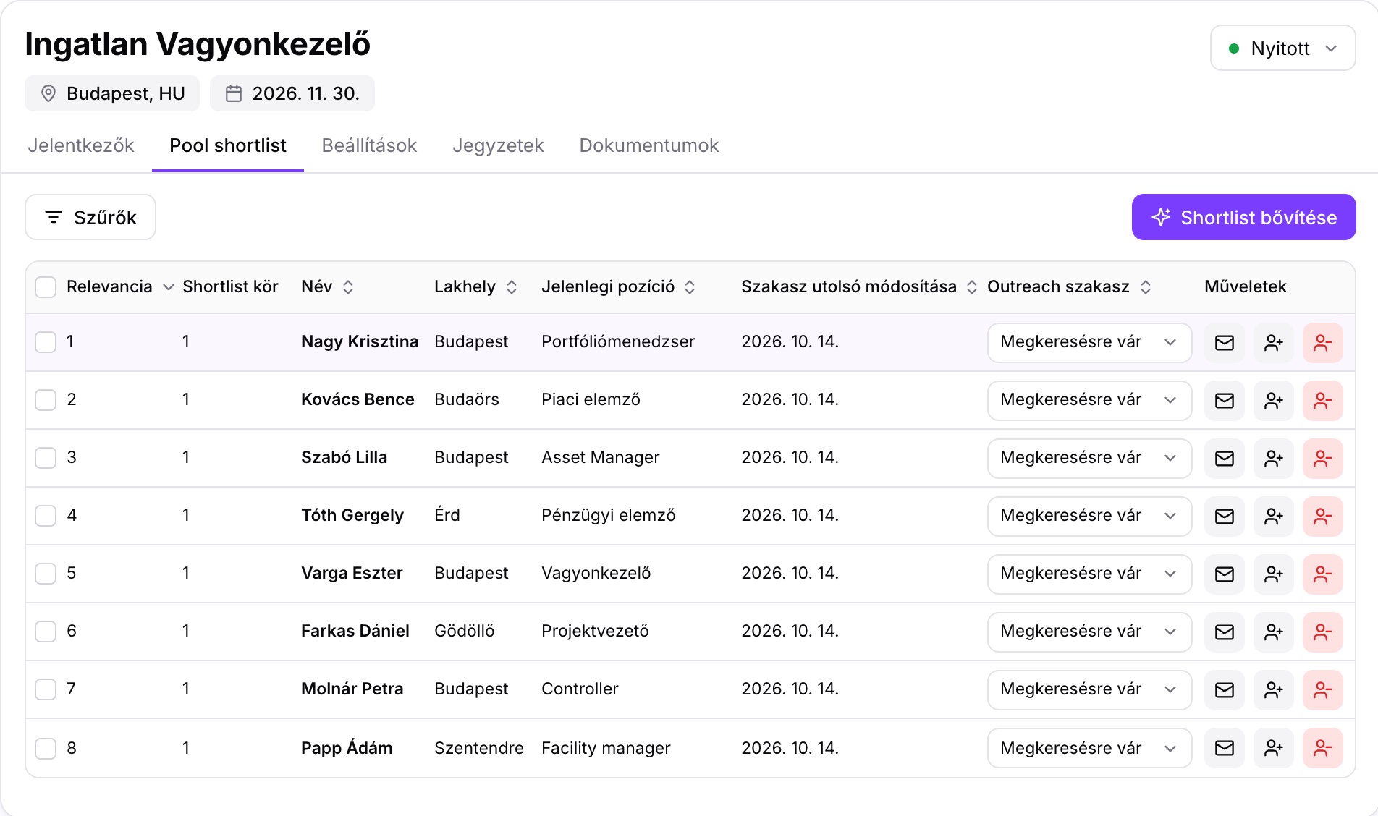The width and height of the screenshot is (1378, 816).
Task: Sort by Szakasz utolsó módosítása column
Action: click(x=859, y=287)
